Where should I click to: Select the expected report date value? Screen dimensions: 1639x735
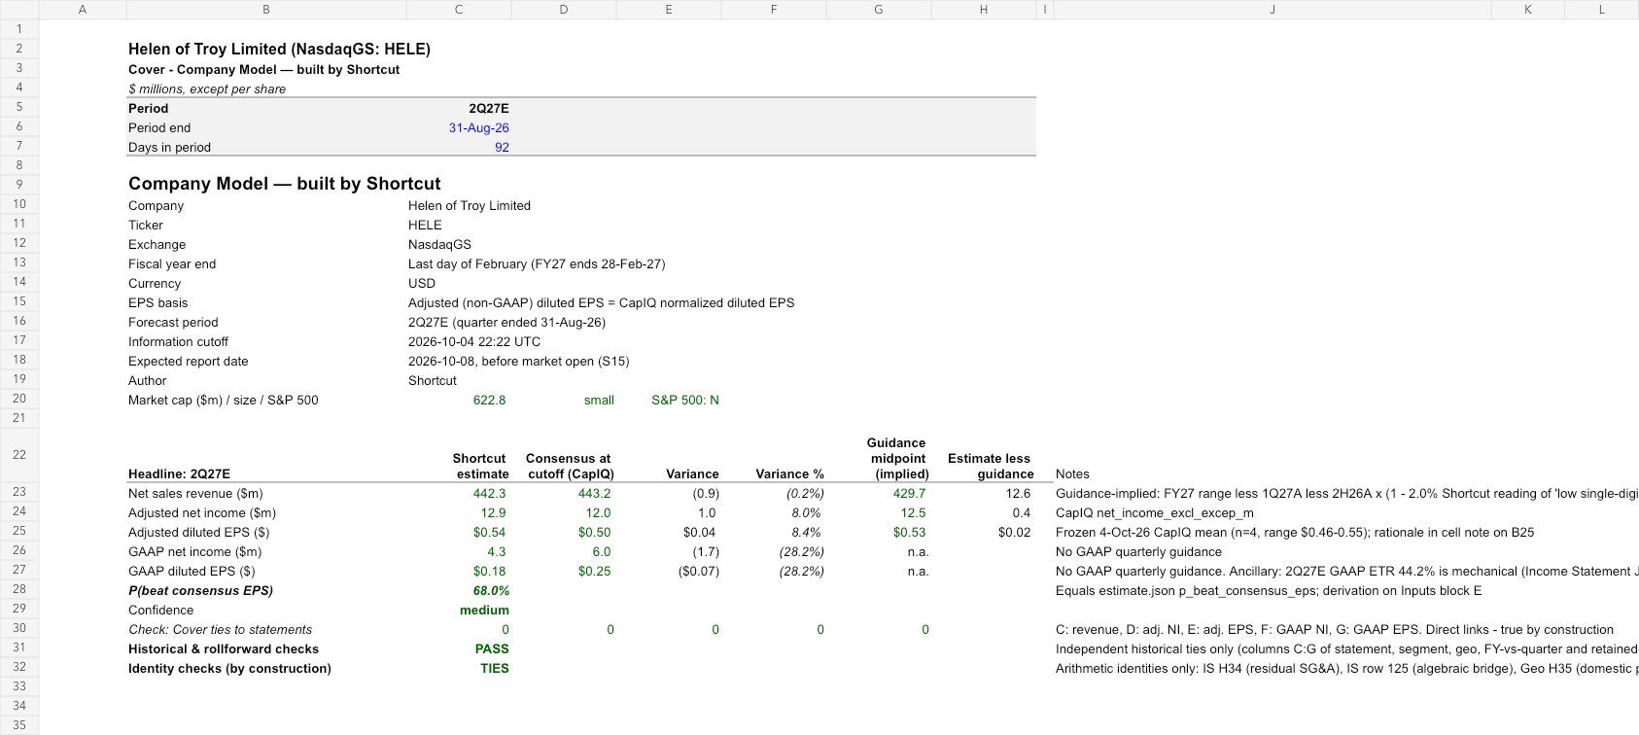(x=518, y=361)
